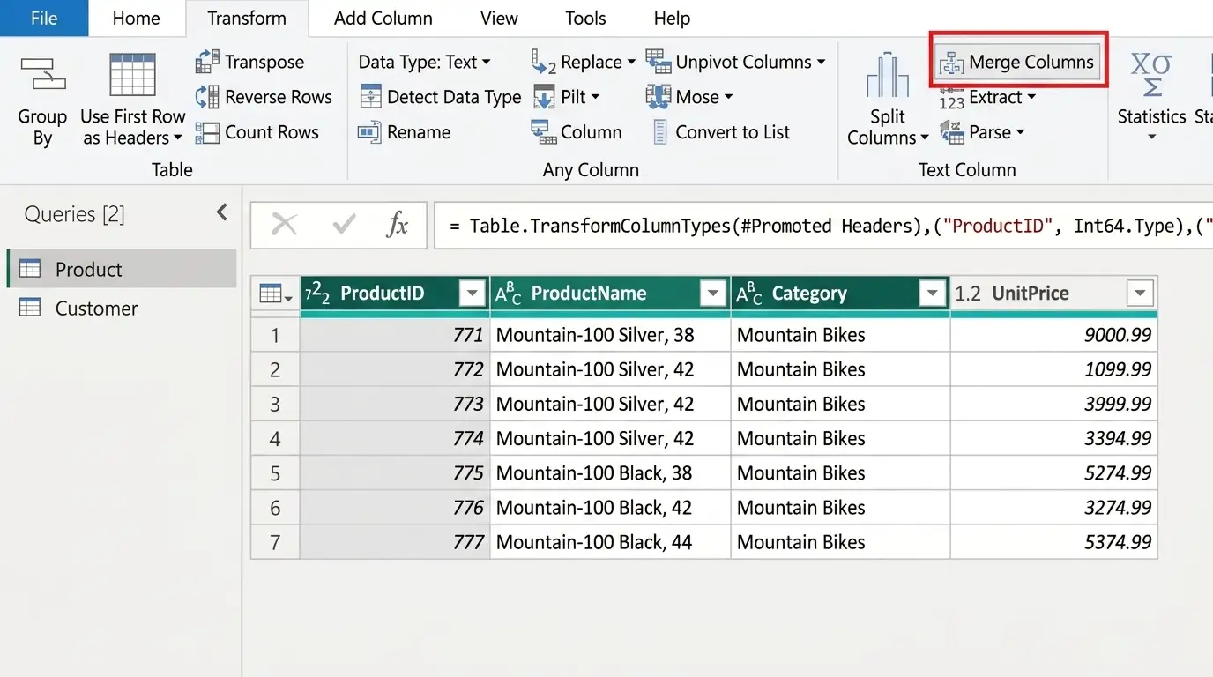Image resolution: width=1213 pixels, height=677 pixels.
Task: Cancel formula edit with the X icon
Action: pos(284,225)
